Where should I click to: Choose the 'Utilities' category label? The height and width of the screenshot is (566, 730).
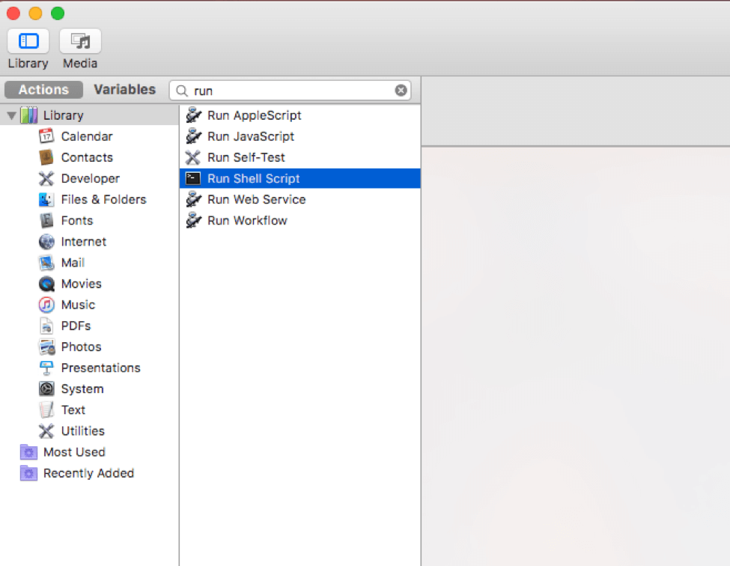point(82,431)
